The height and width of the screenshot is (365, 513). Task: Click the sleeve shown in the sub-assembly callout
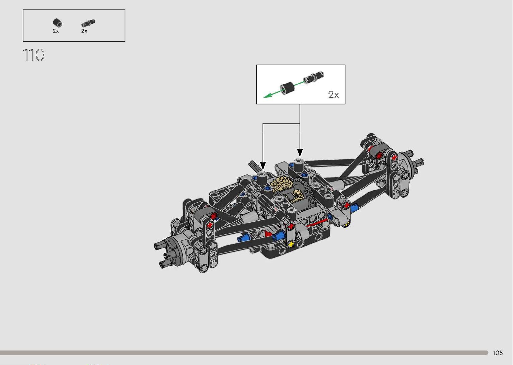[287, 88]
